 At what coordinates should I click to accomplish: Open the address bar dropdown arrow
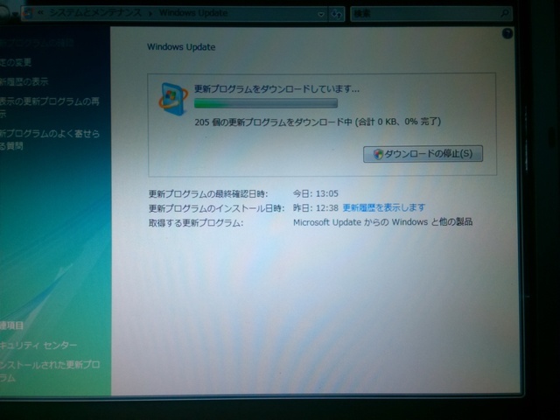coord(321,14)
